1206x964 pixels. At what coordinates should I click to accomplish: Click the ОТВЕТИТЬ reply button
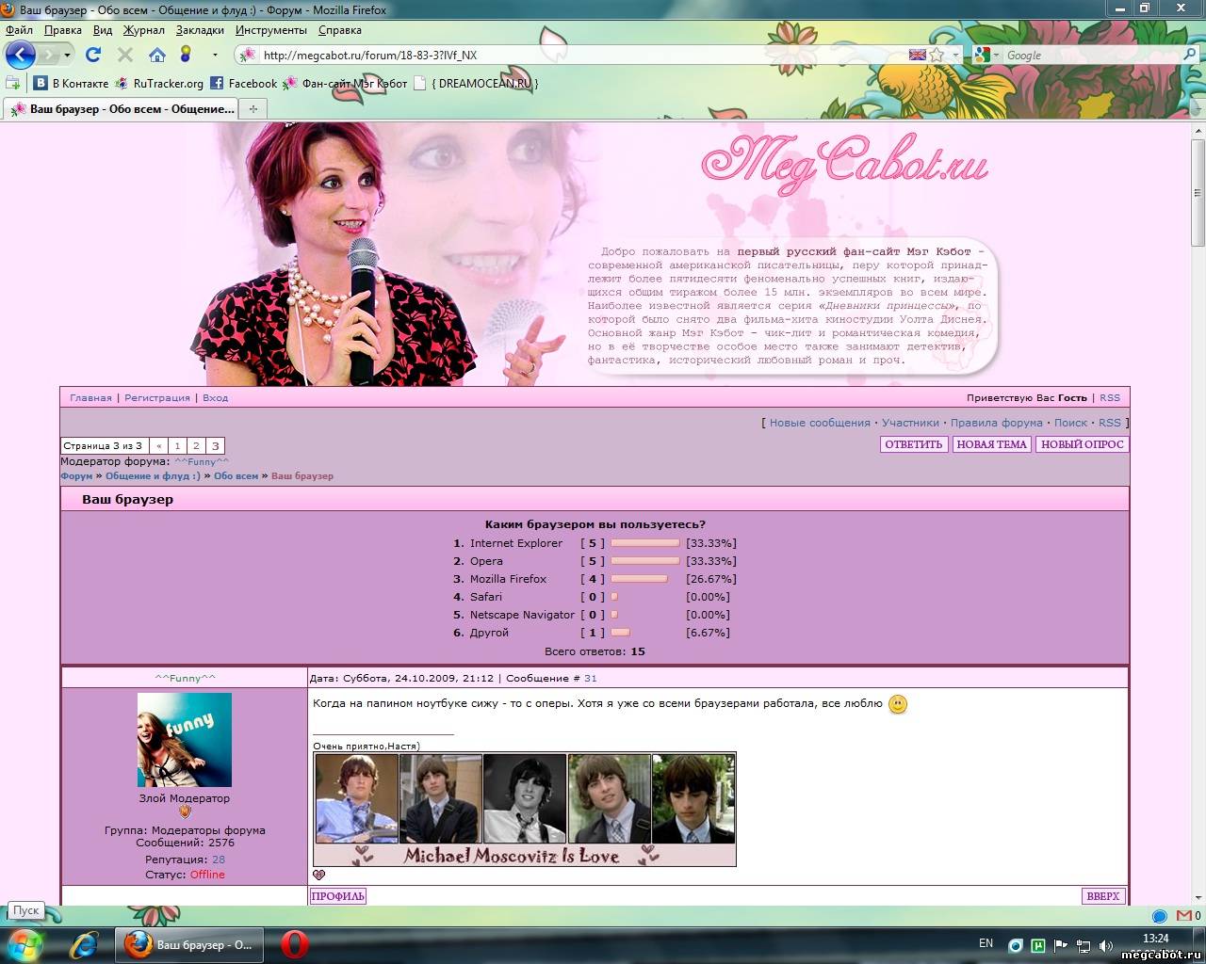pyautogui.click(x=913, y=444)
